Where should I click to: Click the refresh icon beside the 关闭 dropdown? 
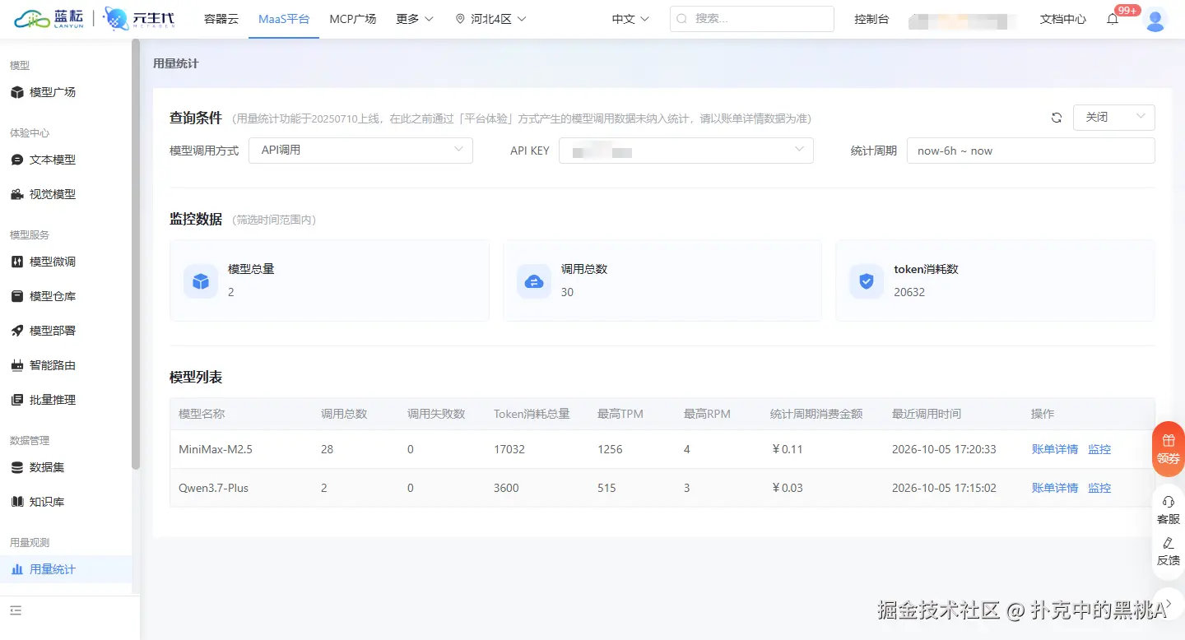pyautogui.click(x=1057, y=118)
